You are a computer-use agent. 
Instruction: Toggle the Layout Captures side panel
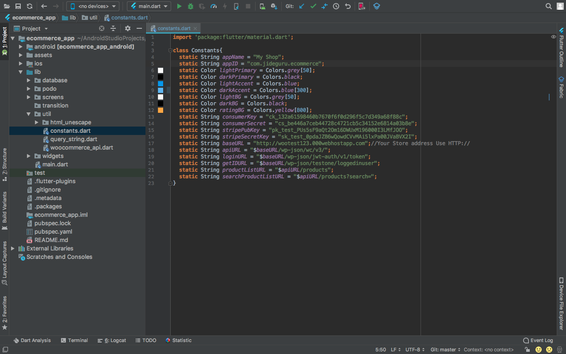coord(4,263)
